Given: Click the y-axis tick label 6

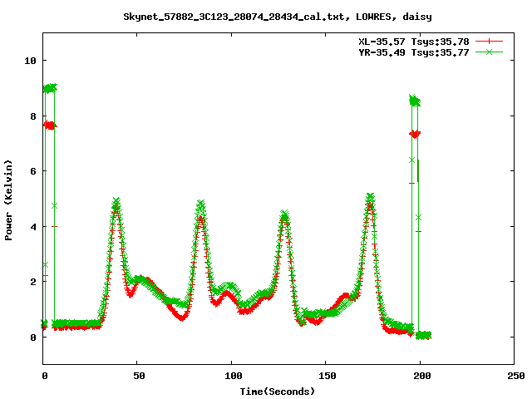Looking at the screenshot, I should (x=32, y=171).
